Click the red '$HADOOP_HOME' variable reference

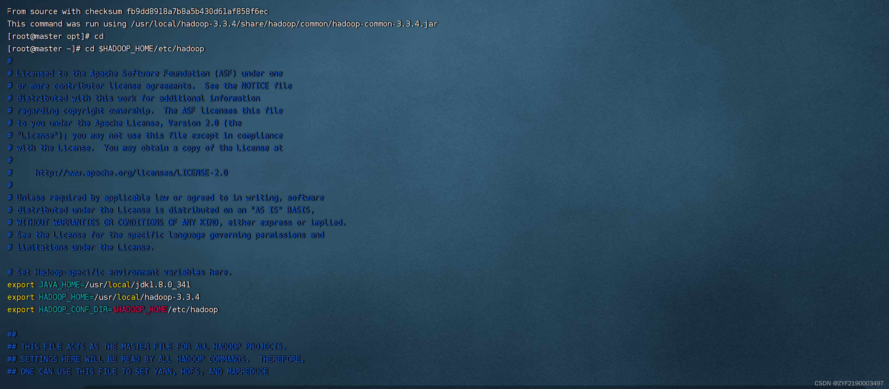pos(140,309)
